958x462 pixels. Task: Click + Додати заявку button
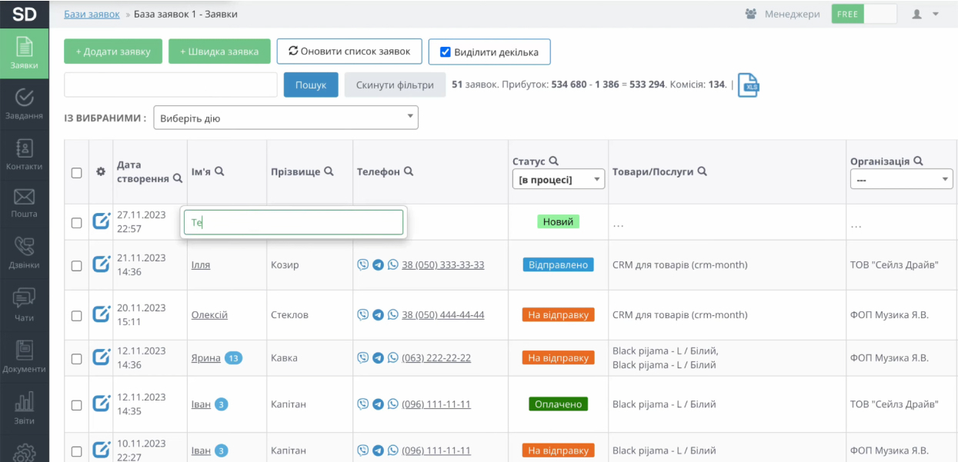(113, 52)
